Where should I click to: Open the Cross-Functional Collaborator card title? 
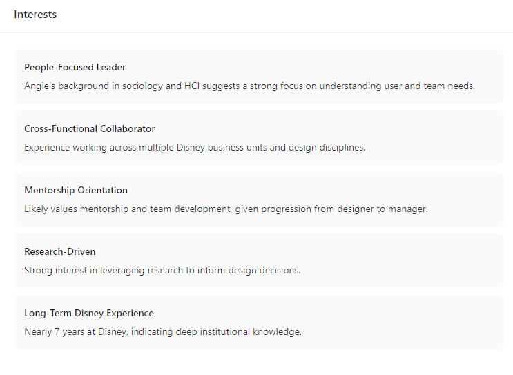pyautogui.click(x=89, y=128)
